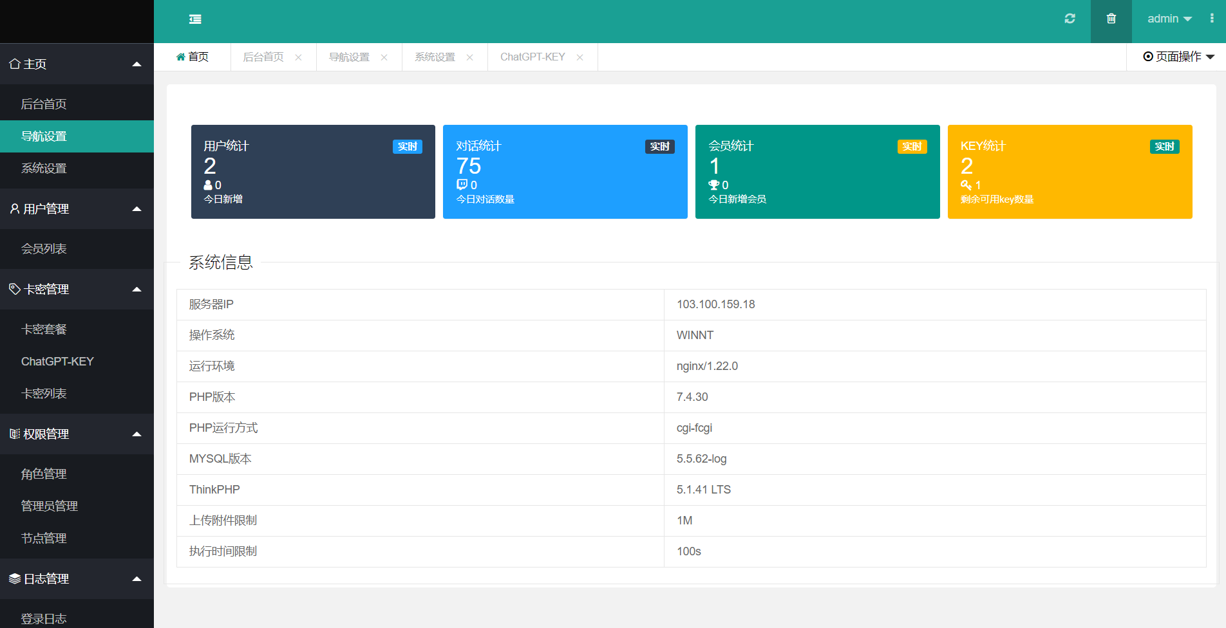
Task: Click the 对话统计 card
Action: [x=565, y=172]
